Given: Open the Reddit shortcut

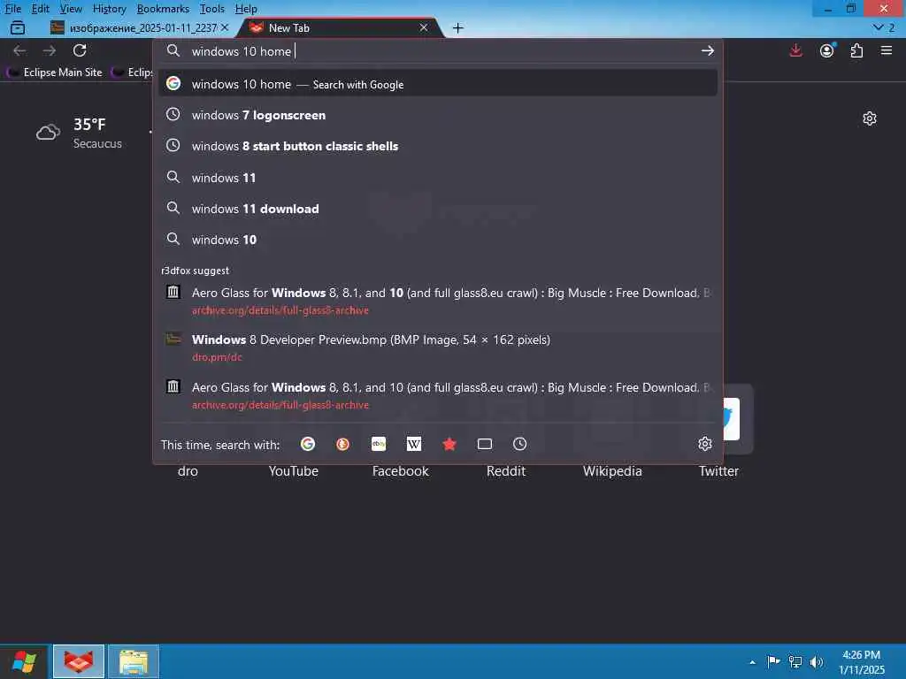Looking at the screenshot, I should [506, 471].
